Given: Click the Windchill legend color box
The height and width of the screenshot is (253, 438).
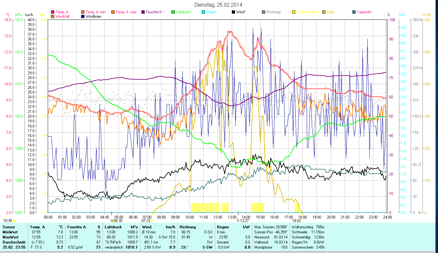Looking at the screenshot, I should [53, 16].
